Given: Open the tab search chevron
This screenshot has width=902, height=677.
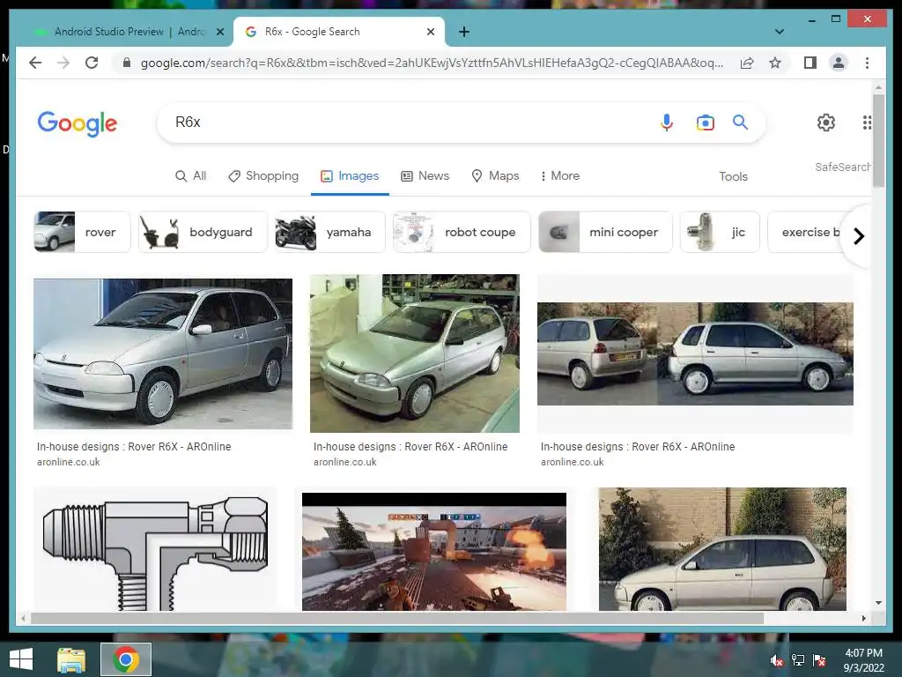Looking at the screenshot, I should (x=780, y=32).
